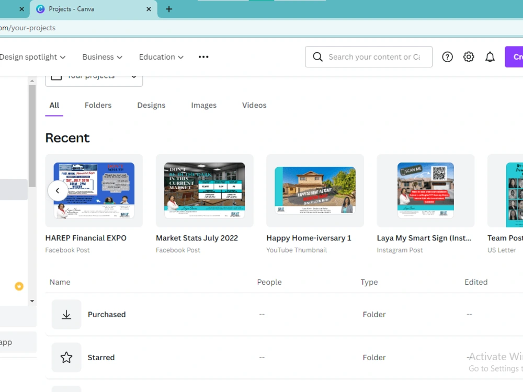
Task: Click the HAREP Financial EXPO title
Action: 86,238
